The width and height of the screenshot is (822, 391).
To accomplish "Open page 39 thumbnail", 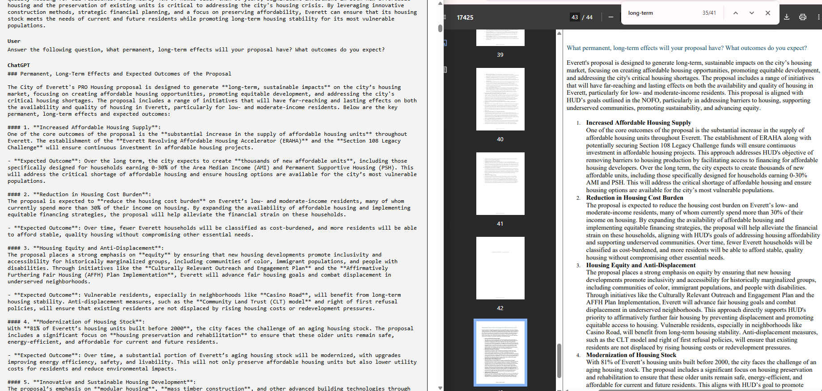I will [x=500, y=38].
